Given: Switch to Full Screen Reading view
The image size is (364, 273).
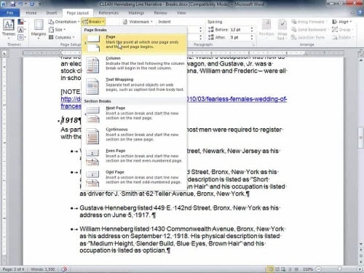Looking at the screenshot, I should (277, 269).
